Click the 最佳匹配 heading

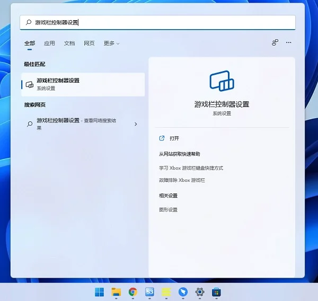click(34, 64)
